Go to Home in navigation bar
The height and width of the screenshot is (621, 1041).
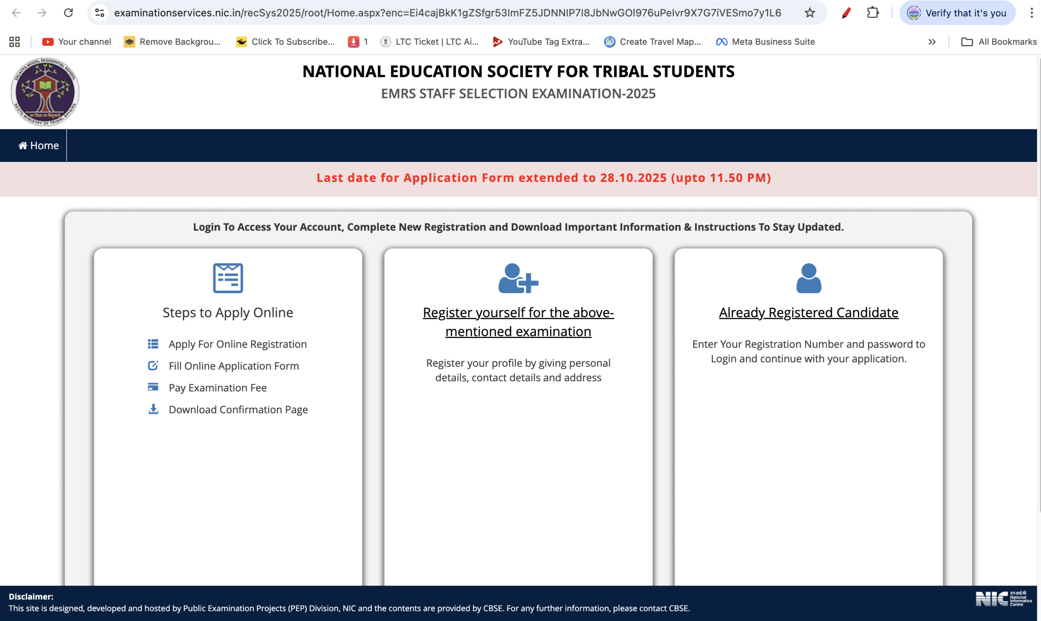coord(39,146)
